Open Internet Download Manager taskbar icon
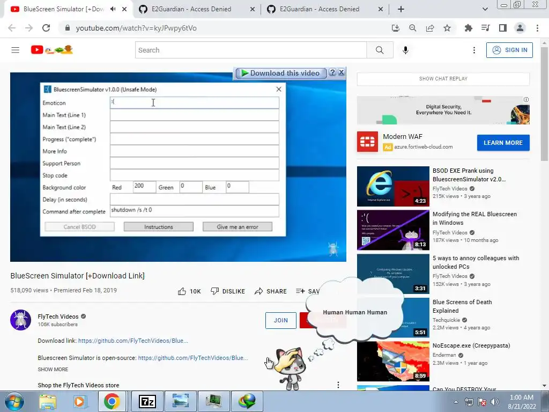The height and width of the screenshot is (412, 549). (x=248, y=401)
